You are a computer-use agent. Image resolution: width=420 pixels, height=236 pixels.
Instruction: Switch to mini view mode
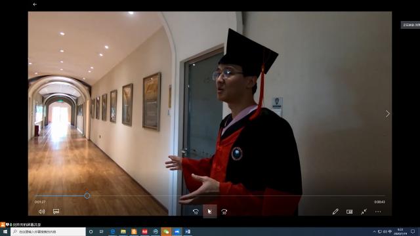click(x=350, y=212)
